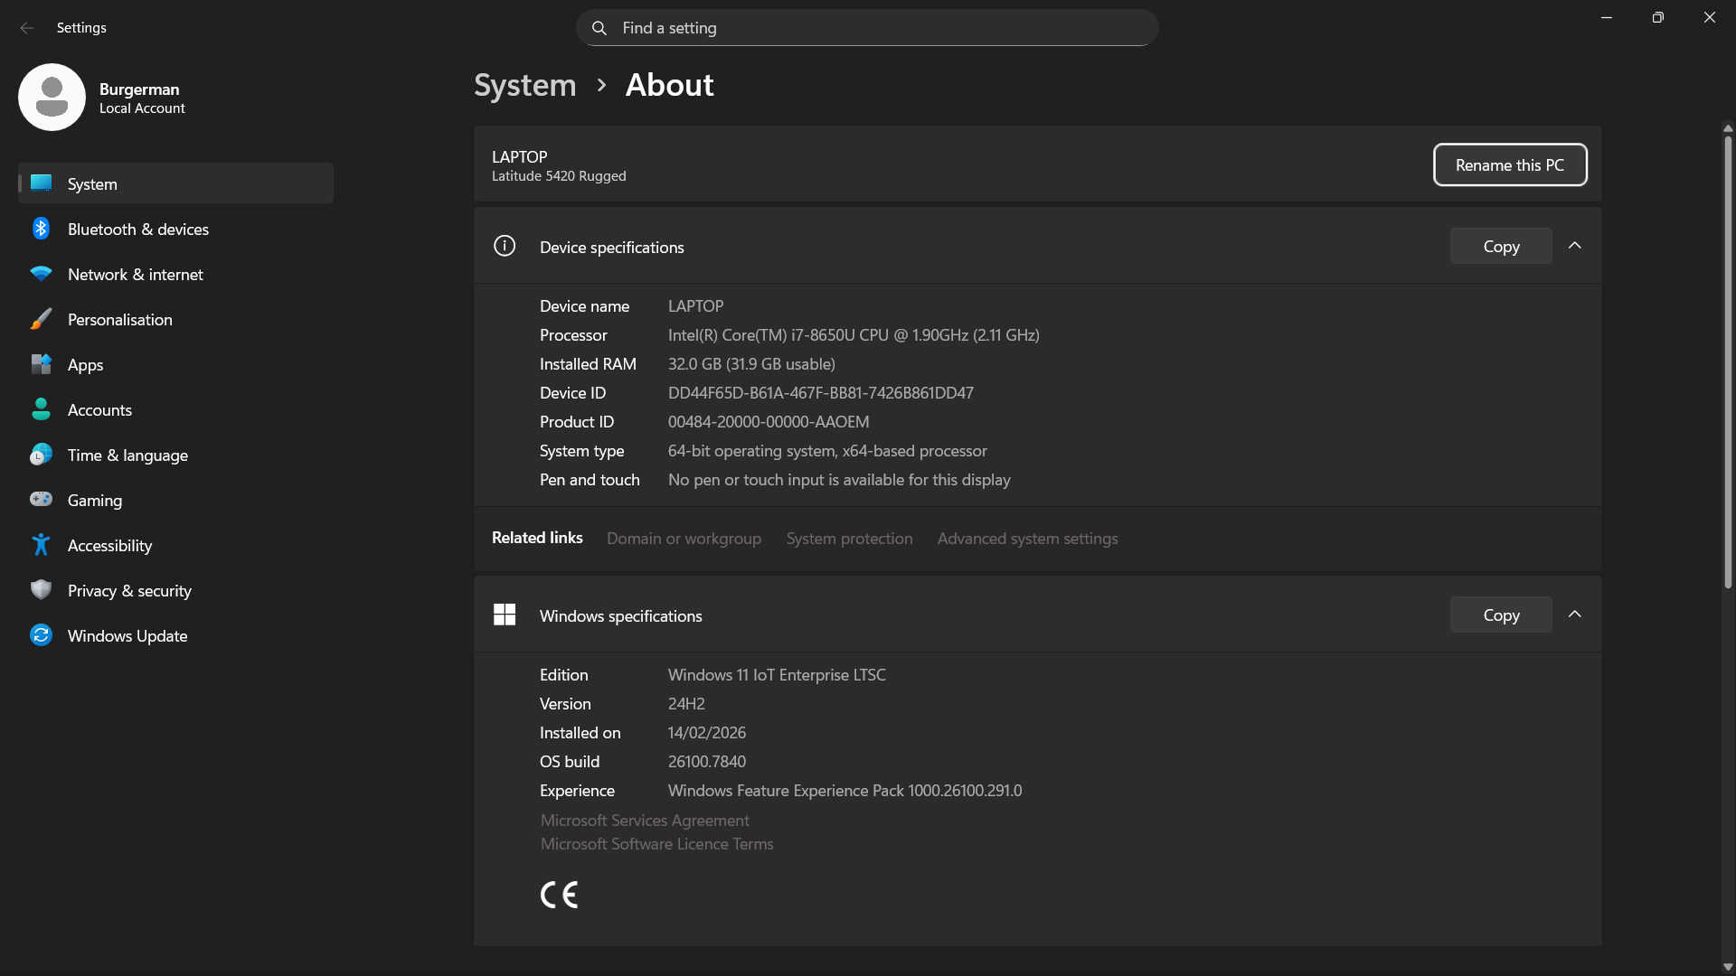Click the Gaming controller icon
Screen dimensions: 1736x976
tap(41, 500)
